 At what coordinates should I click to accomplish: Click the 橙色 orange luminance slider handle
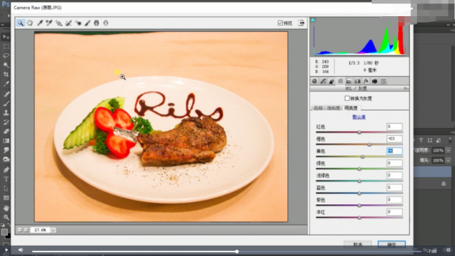pos(369,144)
